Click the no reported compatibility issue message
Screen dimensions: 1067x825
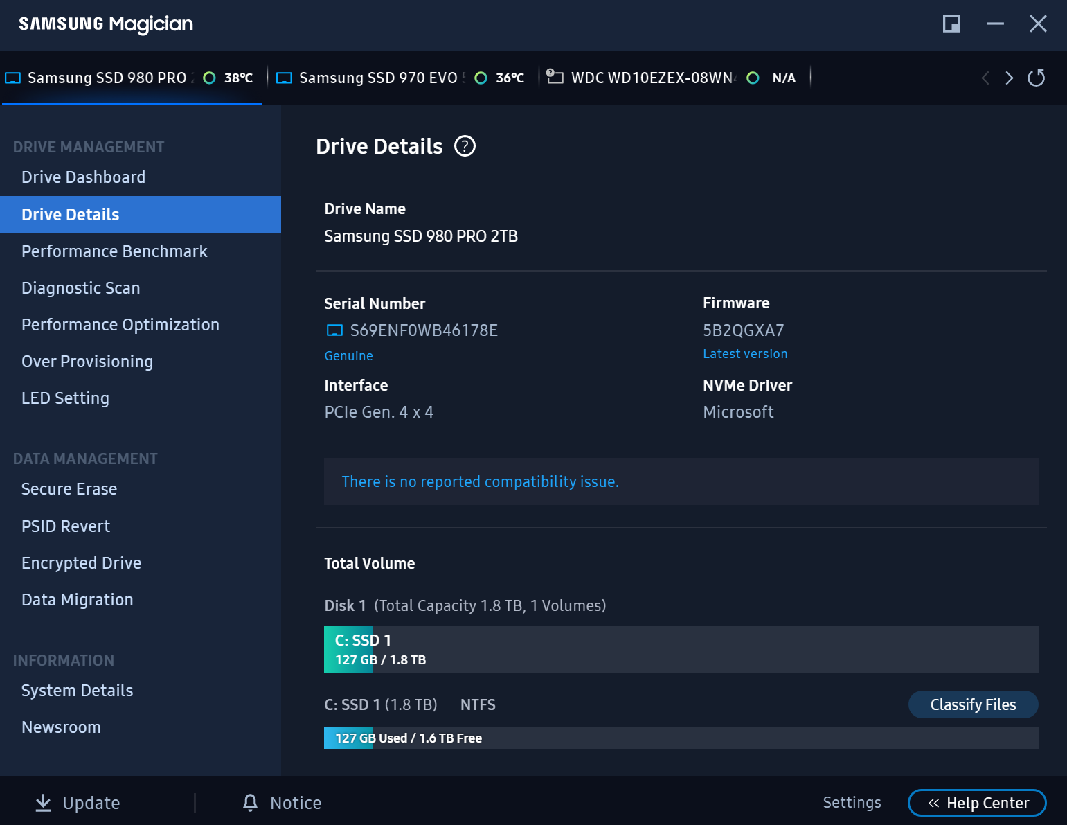tap(480, 481)
